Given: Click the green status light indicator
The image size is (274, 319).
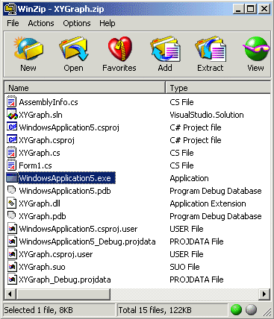Looking at the screenshot, I should point(236,309).
